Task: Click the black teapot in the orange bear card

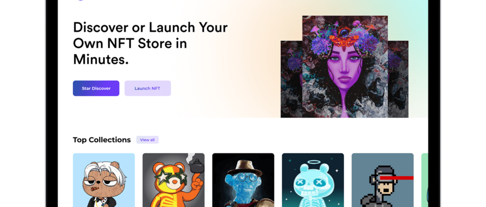Action: pos(196,167)
